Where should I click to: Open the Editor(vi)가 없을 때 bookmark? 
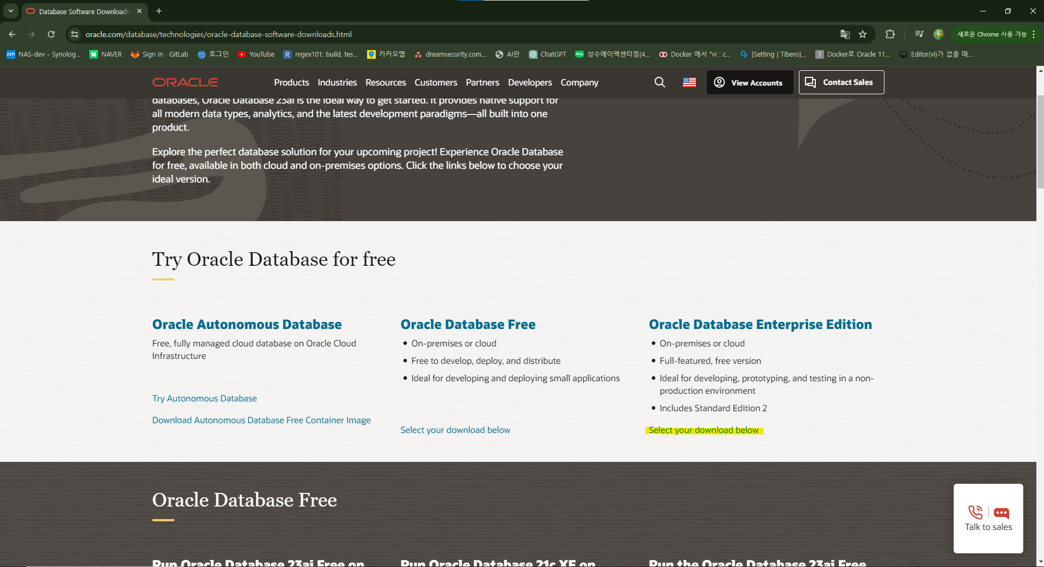tap(936, 54)
